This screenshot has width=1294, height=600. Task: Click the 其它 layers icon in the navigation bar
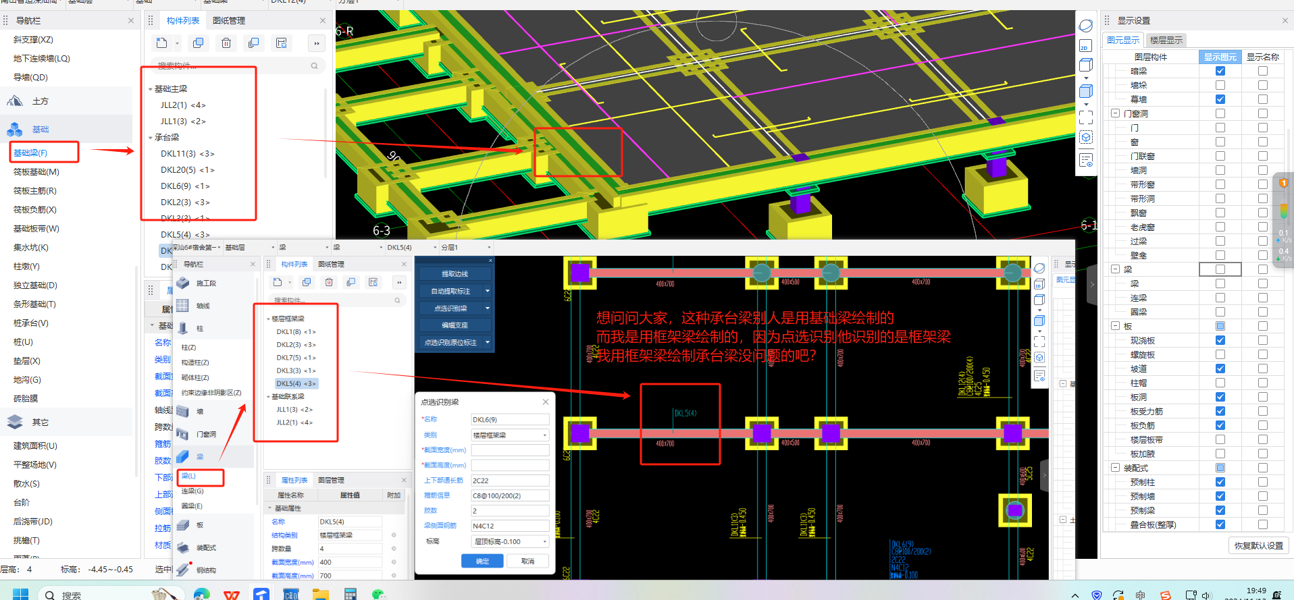[x=15, y=422]
